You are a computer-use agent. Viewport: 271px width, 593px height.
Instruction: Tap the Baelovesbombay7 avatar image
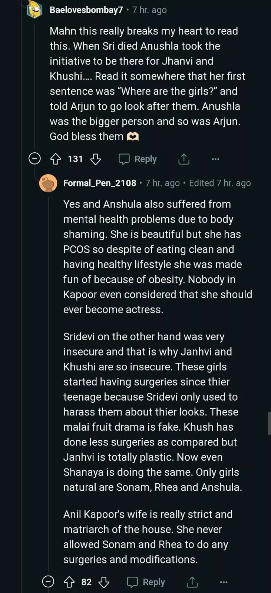[35, 9]
